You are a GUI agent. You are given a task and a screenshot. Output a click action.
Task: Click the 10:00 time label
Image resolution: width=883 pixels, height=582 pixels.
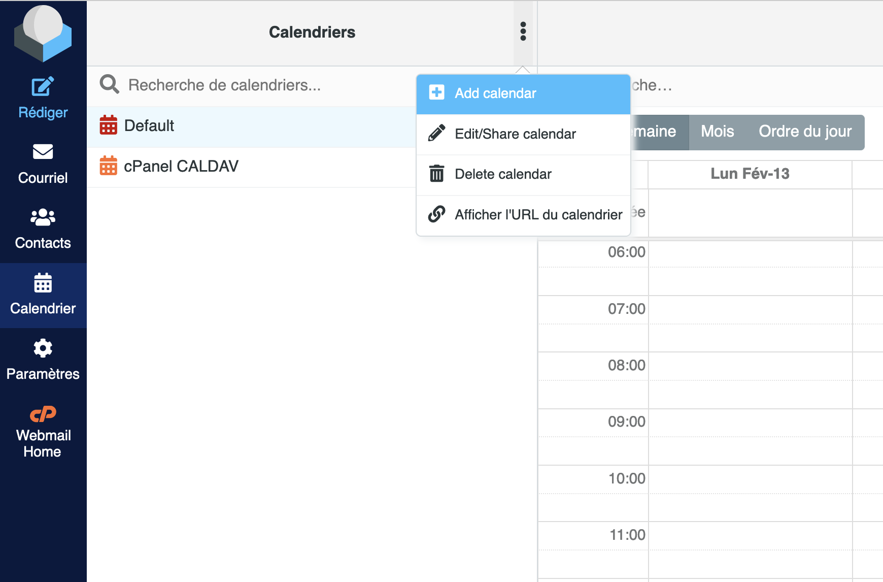pyautogui.click(x=627, y=478)
